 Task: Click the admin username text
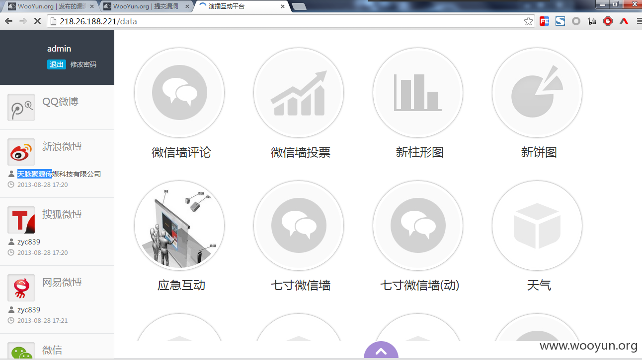pyautogui.click(x=59, y=49)
